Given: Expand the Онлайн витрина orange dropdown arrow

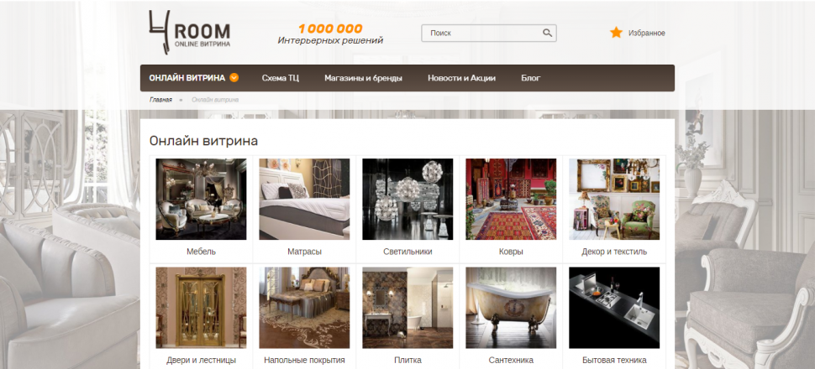Looking at the screenshot, I should [234, 78].
